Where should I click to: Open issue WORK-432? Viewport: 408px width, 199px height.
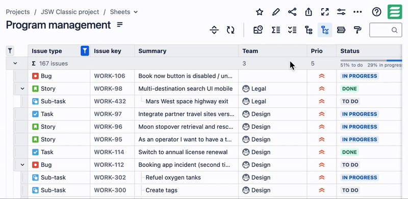110,101
